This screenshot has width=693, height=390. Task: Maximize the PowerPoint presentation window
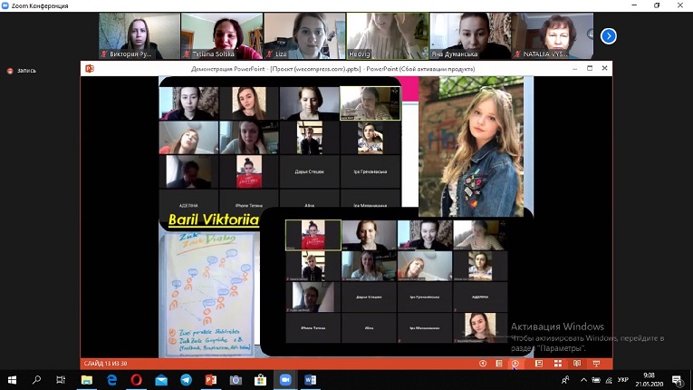pyautogui.click(x=590, y=68)
